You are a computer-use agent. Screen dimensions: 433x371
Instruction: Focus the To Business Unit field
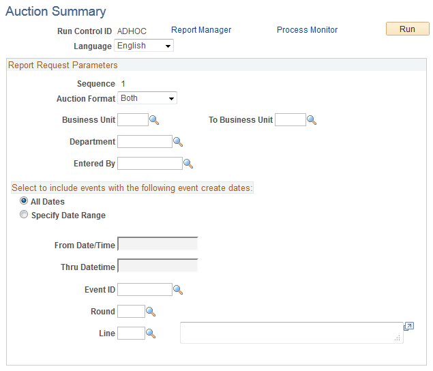tap(290, 119)
